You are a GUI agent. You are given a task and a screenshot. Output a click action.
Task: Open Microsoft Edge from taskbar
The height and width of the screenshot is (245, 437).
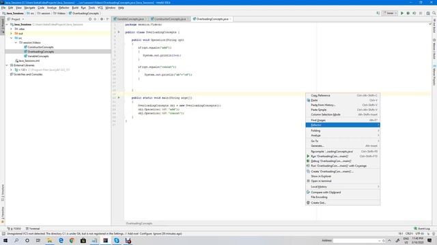pos(61,240)
